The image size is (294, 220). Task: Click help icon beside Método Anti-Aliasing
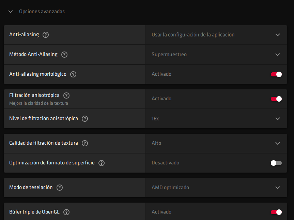pos(64,55)
